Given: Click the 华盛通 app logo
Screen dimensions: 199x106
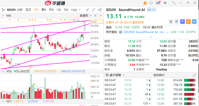Looking at the screenshot, I should point(55,3).
